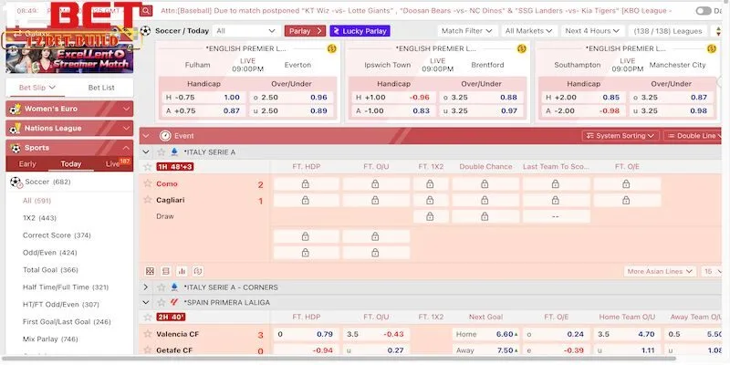Open the Match Filter dropdown
The width and height of the screenshot is (730, 365).
coord(467,31)
